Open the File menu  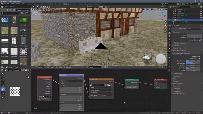pyautogui.click(x=5, y=4)
